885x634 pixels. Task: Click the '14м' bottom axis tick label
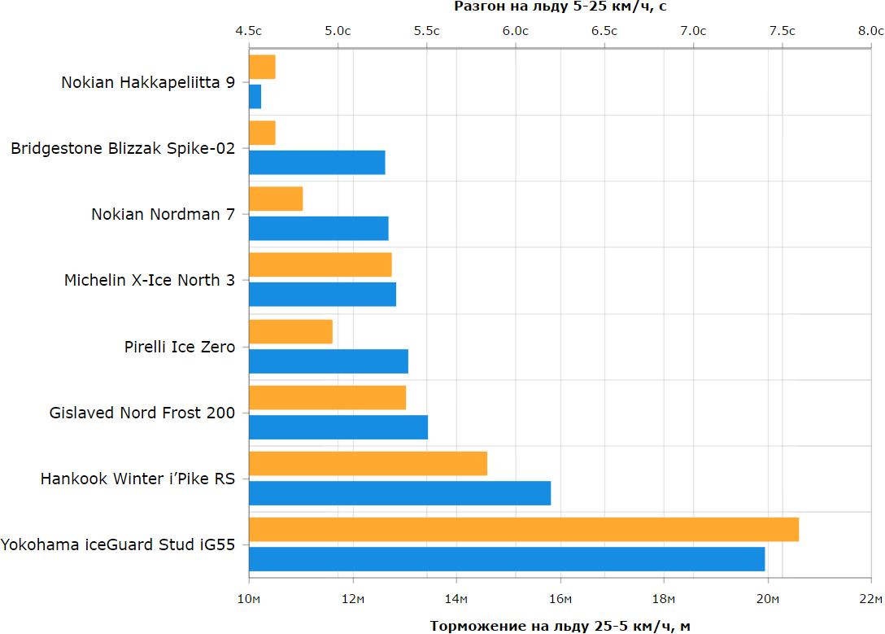point(456,598)
